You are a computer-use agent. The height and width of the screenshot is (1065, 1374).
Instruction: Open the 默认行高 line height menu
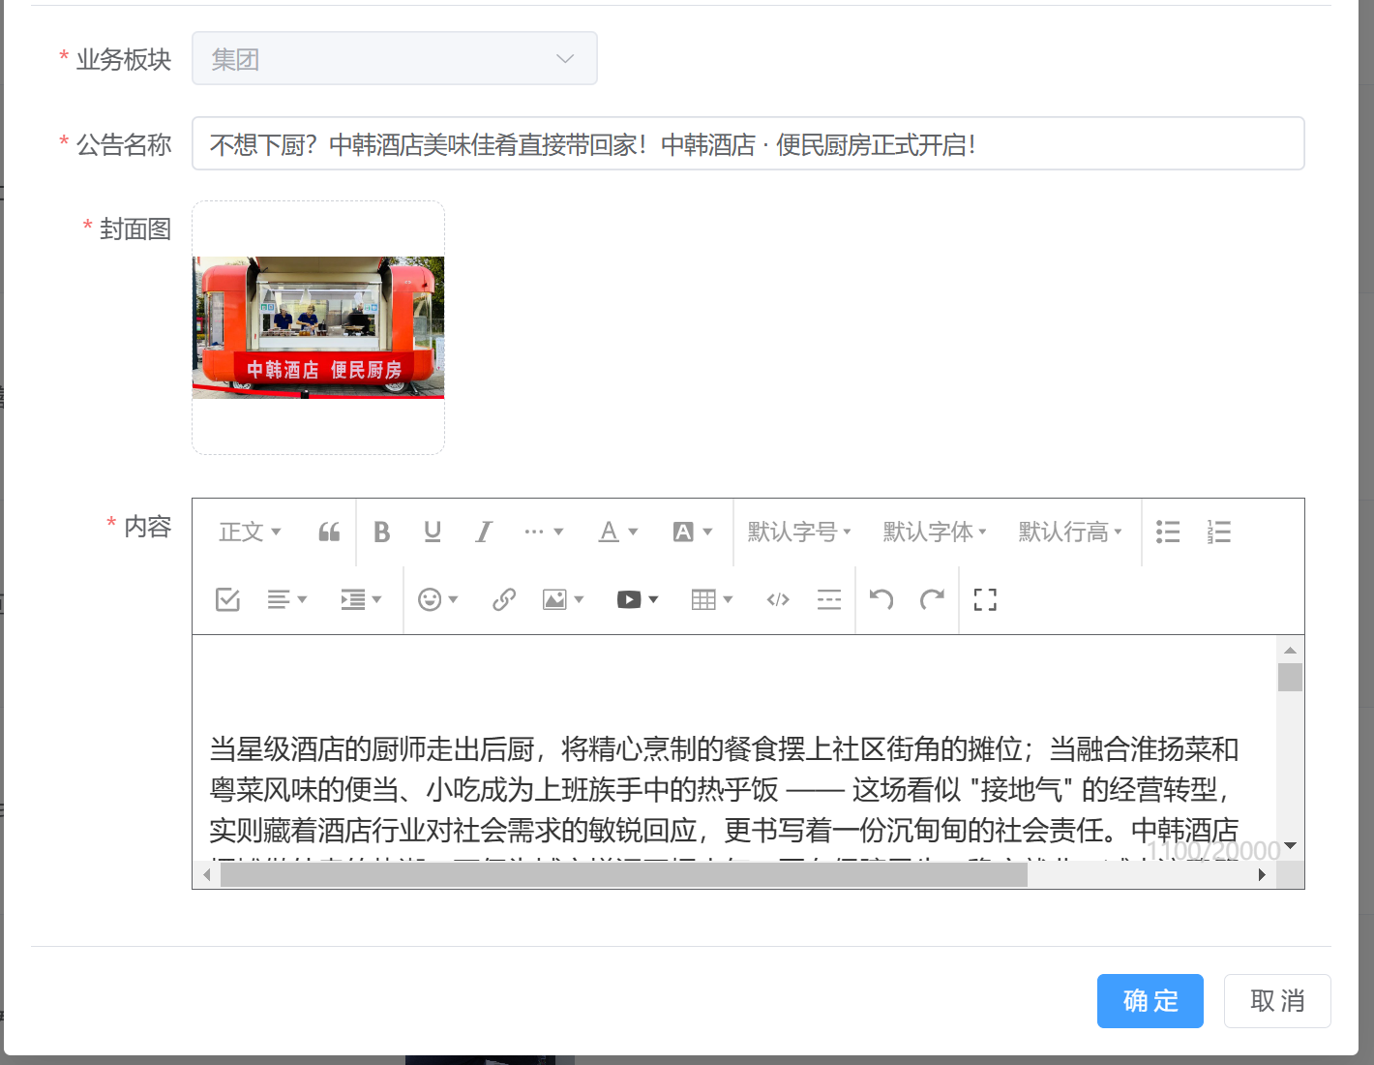tap(1070, 532)
